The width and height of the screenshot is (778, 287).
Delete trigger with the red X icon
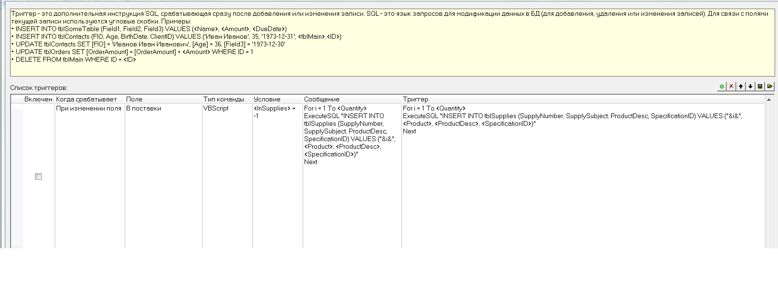pyautogui.click(x=731, y=87)
